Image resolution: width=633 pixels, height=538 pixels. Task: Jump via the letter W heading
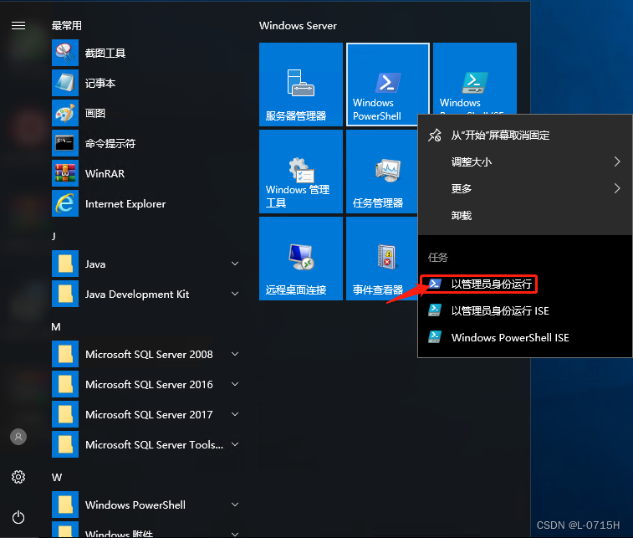click(57, 477)
